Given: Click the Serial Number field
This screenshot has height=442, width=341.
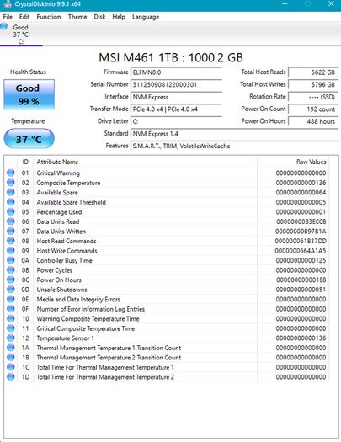Looking at the screenshot, I should [x=177, y=84].
